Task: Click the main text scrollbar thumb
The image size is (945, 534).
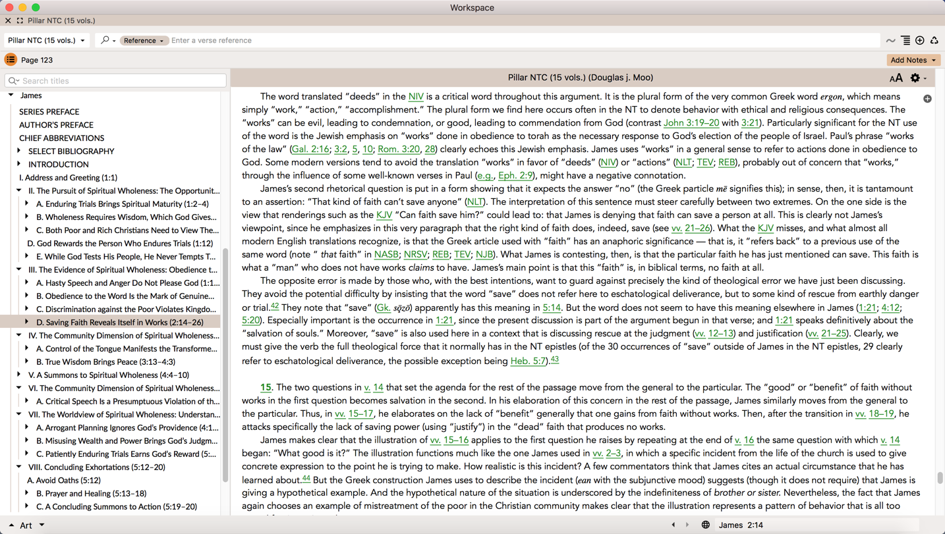Action: click(x=940, y=477)
